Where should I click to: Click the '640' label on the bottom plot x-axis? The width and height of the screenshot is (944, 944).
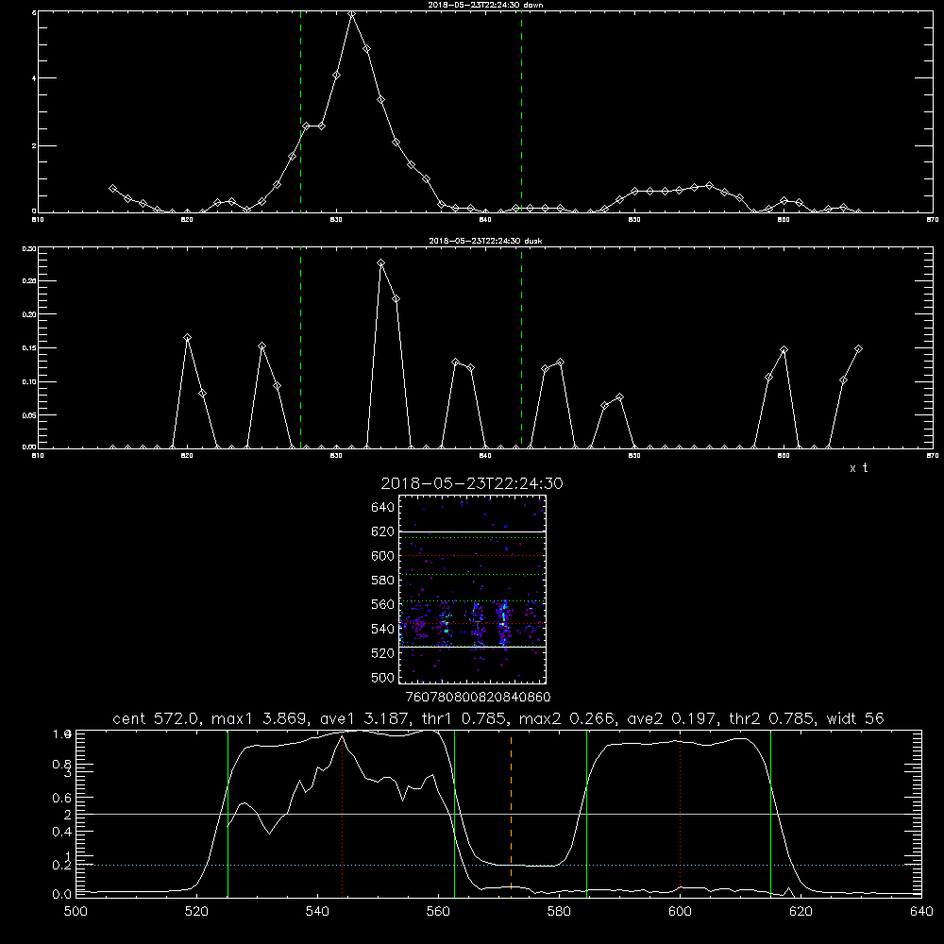921,912
